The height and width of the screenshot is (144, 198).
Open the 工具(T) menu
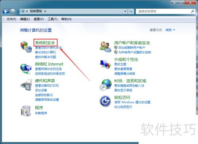click(x=53, y=19)
